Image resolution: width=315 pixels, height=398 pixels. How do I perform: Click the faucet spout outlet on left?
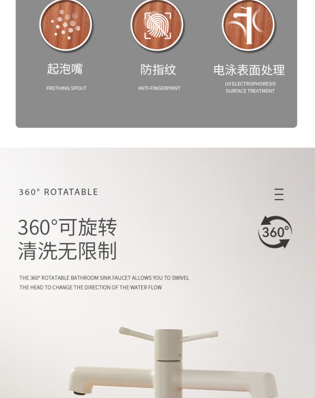coord(80,393)
